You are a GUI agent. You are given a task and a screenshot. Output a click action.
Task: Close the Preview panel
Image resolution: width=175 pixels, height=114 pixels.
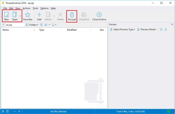[x=172, y=24]
